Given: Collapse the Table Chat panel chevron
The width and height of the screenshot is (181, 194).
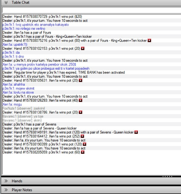Looking at the screenshot, I should pos(6,3).
